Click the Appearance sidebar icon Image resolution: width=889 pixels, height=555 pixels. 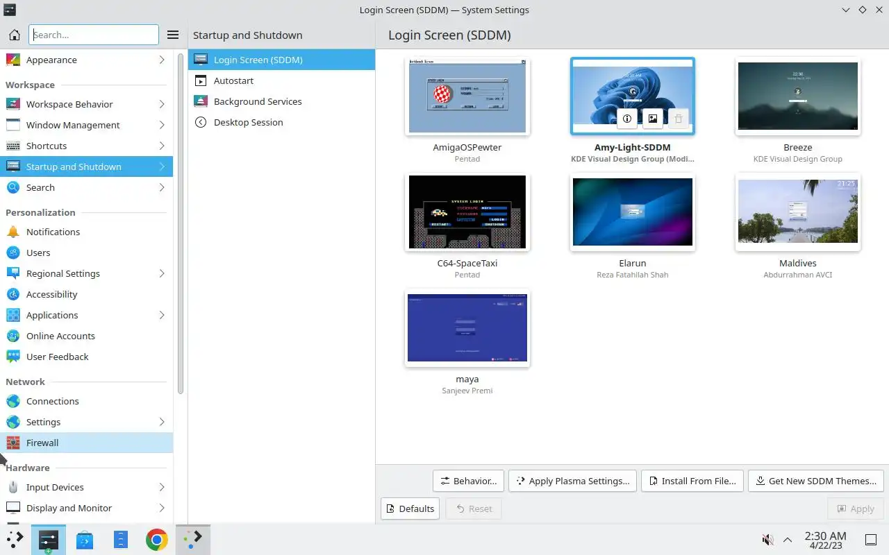13,60
